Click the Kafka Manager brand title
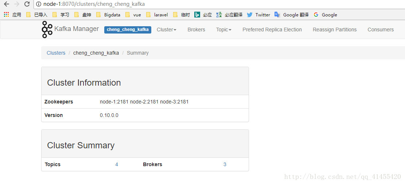Screen dimensions: 405x184 pos(77,29)
